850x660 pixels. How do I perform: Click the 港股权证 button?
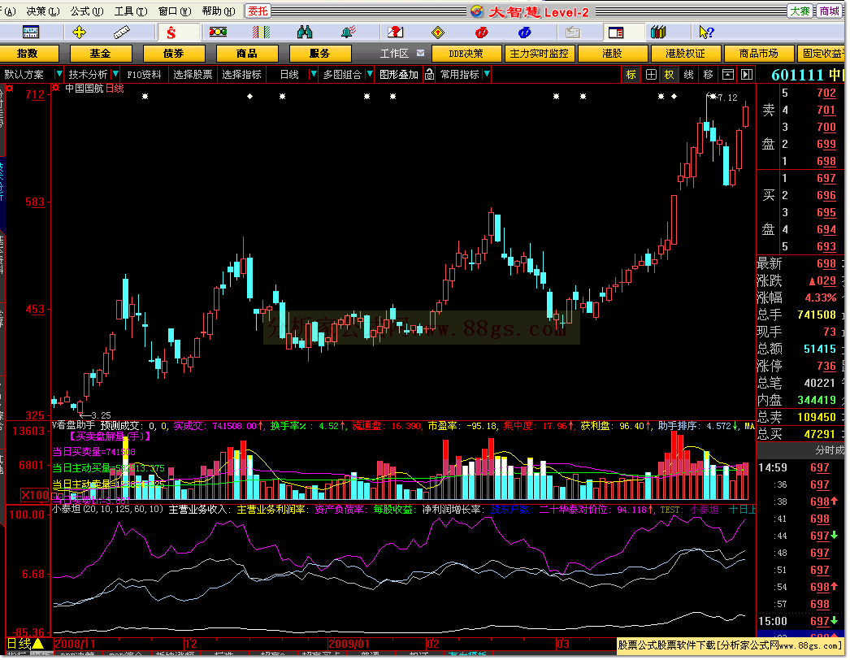tap(685, 53)
